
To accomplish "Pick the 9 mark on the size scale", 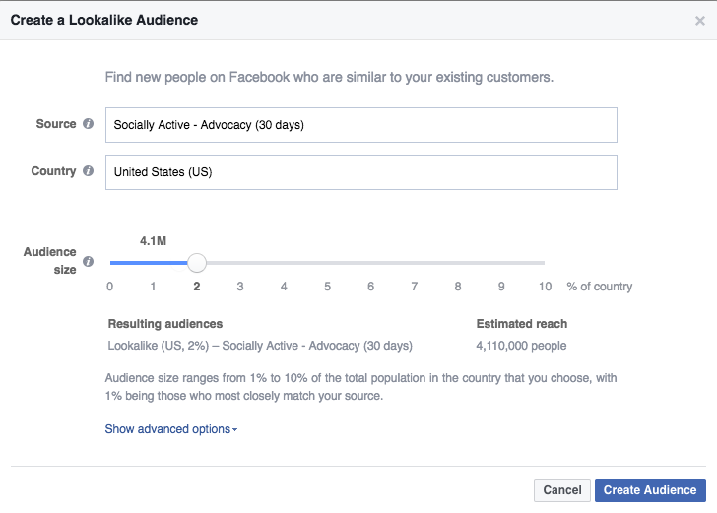I will (501, 287).
